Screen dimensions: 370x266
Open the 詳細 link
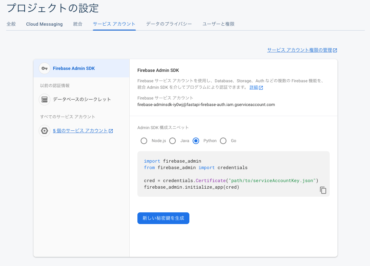pyautogui.click(x=253, y=87)
